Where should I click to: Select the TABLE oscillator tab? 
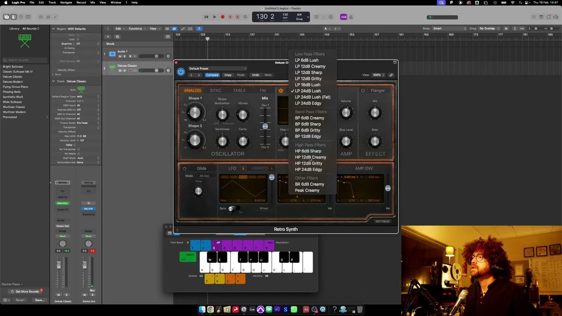point(239,91)
